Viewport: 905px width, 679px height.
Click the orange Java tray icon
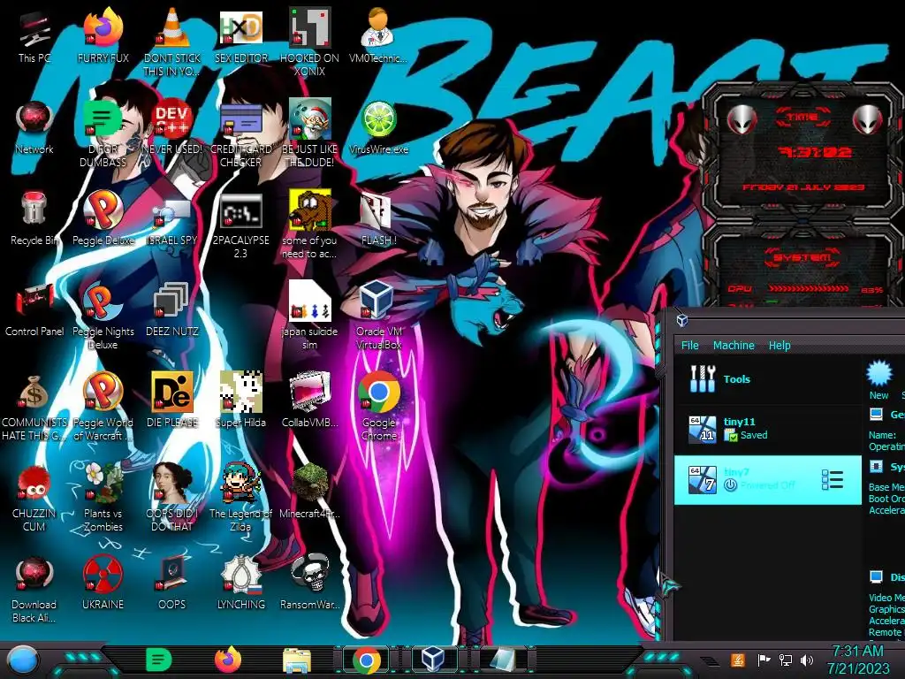pyautogui.click(x=738, y=660)
